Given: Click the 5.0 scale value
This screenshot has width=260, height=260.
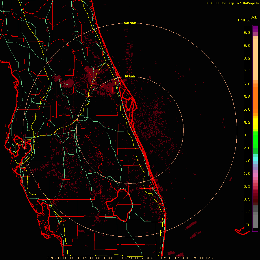Looking at the screenshot, I should pyautogui.click(x=247, y=109).
